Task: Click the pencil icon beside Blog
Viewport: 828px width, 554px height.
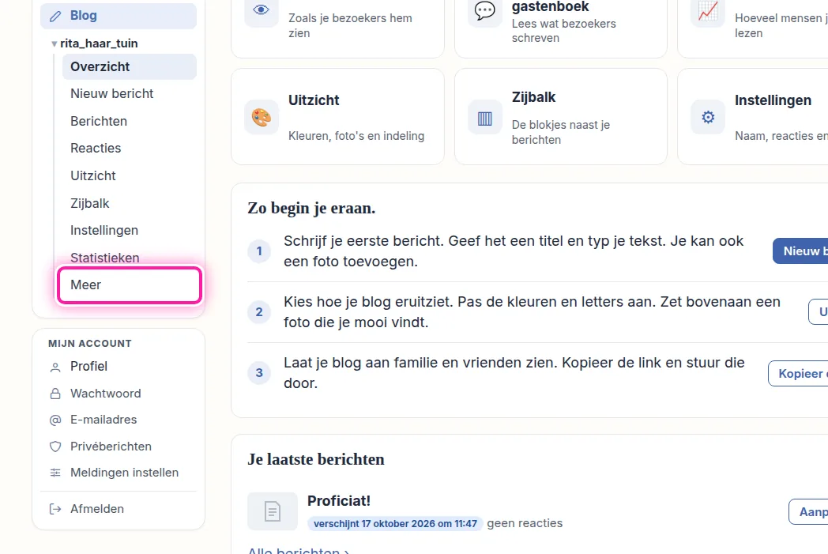Action: [55, 17]
